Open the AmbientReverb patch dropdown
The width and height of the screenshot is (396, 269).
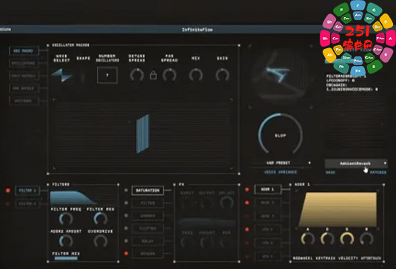(x=356, y=164)
